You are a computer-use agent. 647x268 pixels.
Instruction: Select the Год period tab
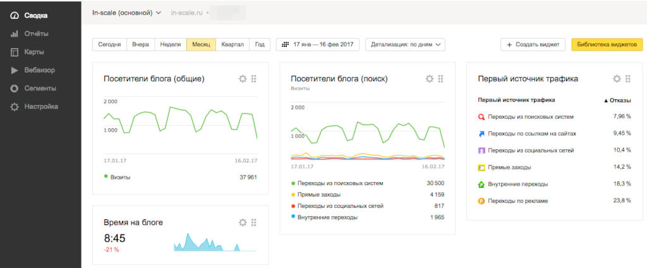tap(260, 45)
